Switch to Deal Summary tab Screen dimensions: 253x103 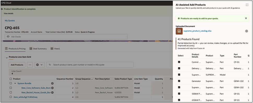(x=38, y=49)
